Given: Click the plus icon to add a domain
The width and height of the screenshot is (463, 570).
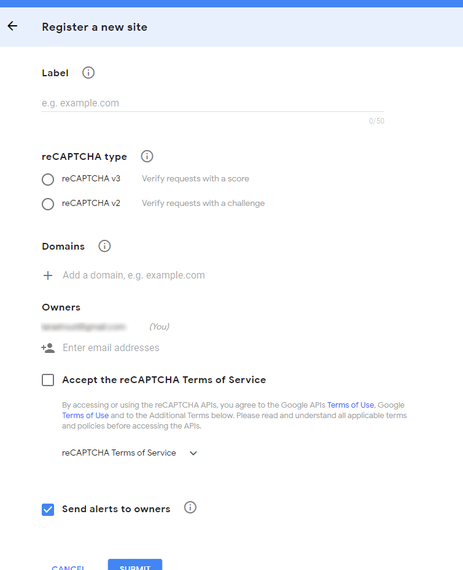Looking at the screenshot, I should point(48,275).
